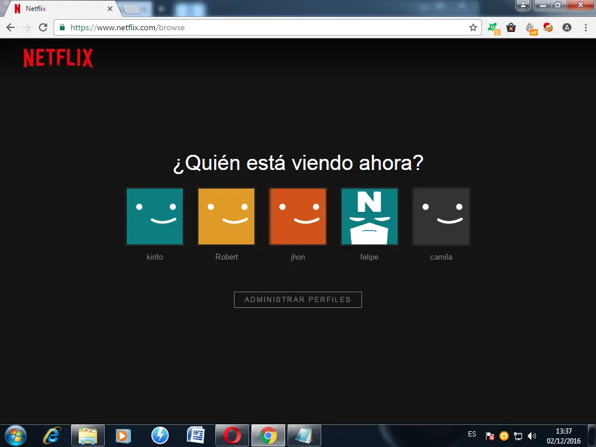Image resolution: width=596 pixels, height=447 pixels.
Task: Bookmark this page with the star
Action: 473,27
